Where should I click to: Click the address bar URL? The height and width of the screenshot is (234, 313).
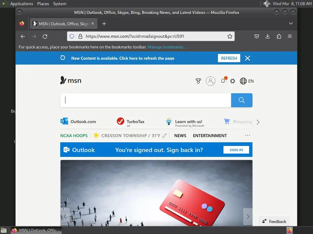[135, 36]
